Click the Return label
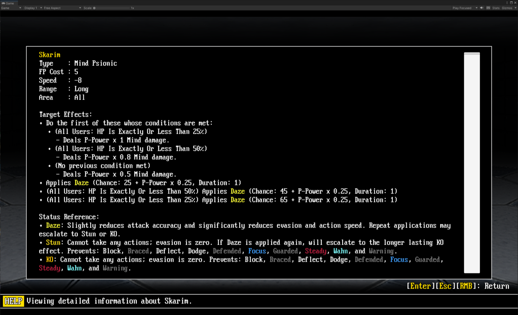 pos(496,286)
